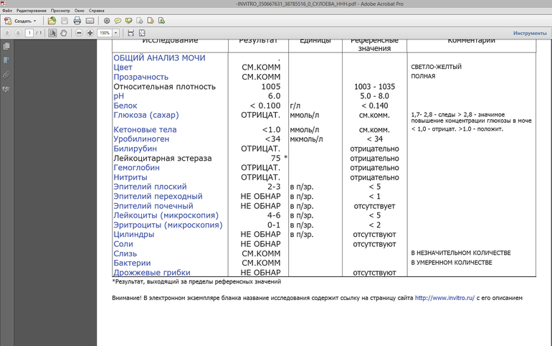Open the Окно menu
The width and height of the screenshot is (552, 346).
(79, 11)
